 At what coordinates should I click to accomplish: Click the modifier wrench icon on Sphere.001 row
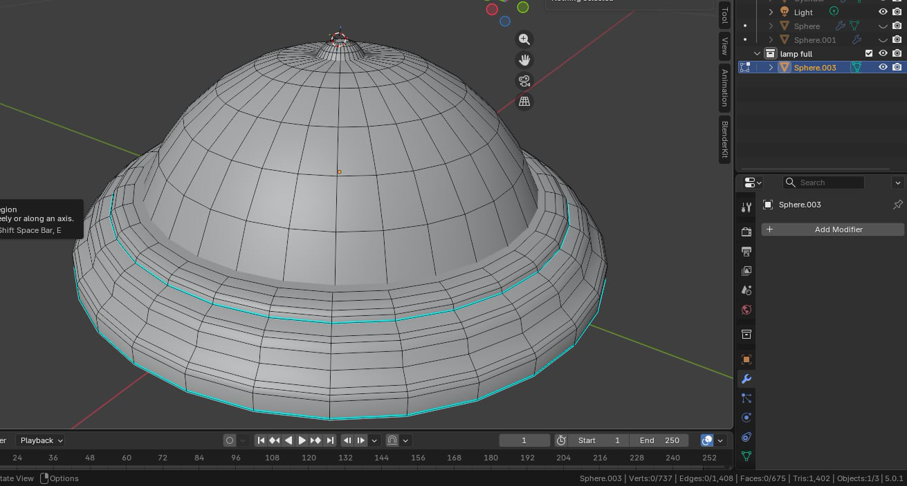856,39
